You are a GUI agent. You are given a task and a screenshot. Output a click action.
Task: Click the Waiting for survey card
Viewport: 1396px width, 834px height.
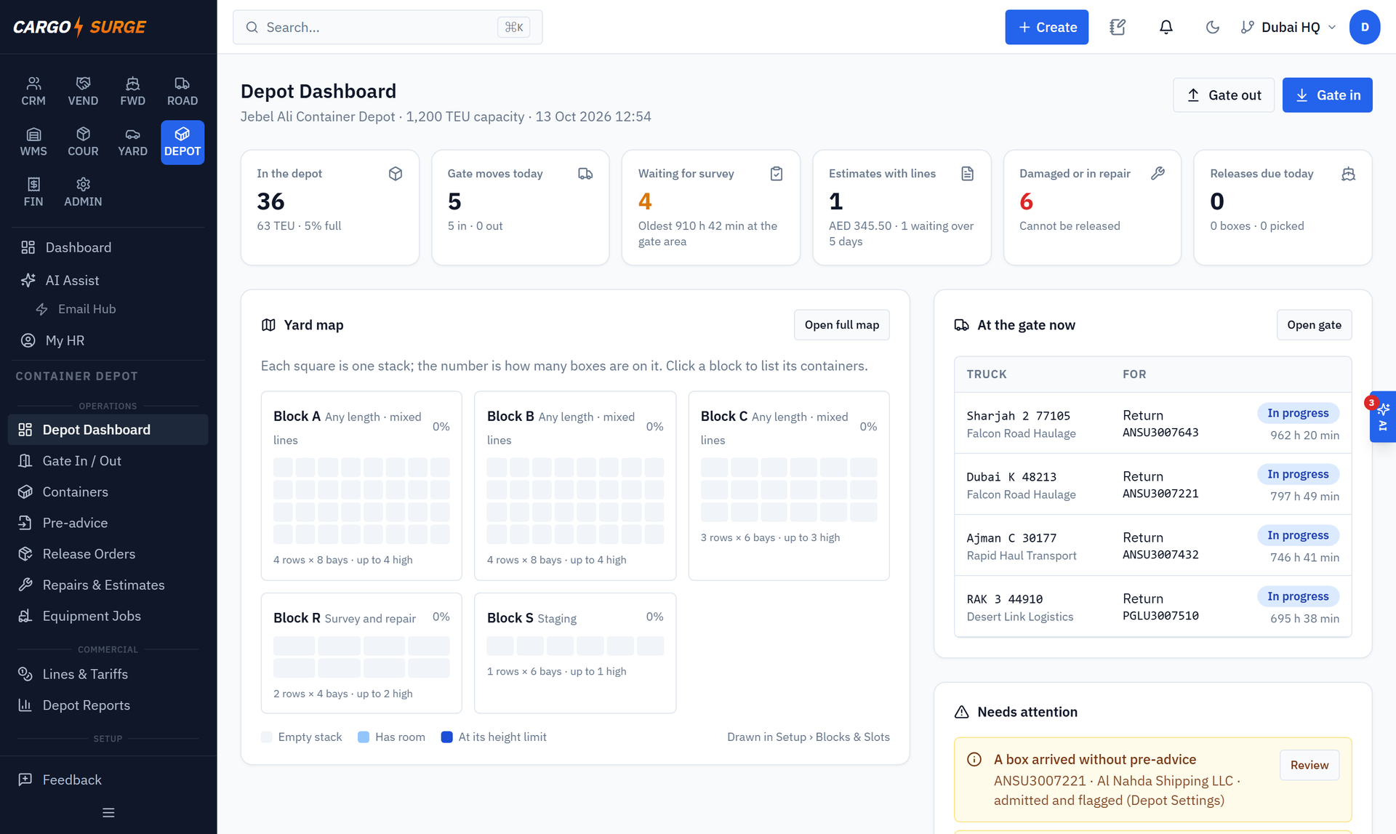[710, 207]
